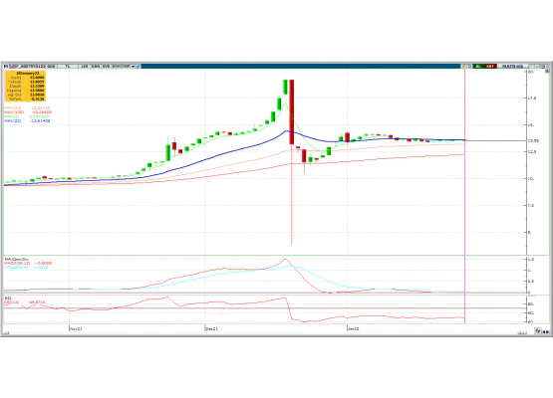The image size is (553, 398).
Task: Click the KHN toolbar button
Action: 96,67
